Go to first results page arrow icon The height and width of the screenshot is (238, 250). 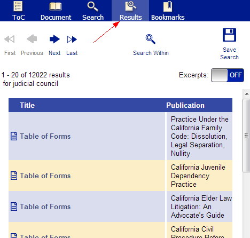coord(10,39)
